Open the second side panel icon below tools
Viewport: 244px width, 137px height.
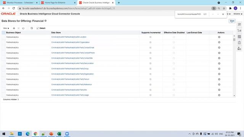(x=239, y=30)
